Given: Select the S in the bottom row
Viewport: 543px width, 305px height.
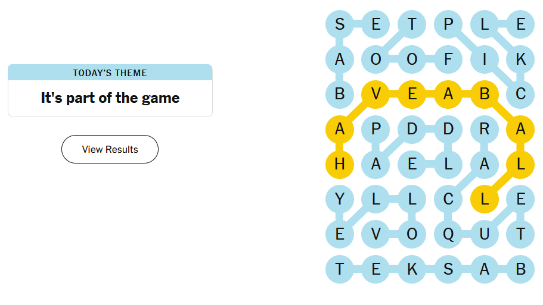Looking at the screenshot, I should [x=448, y=269].
